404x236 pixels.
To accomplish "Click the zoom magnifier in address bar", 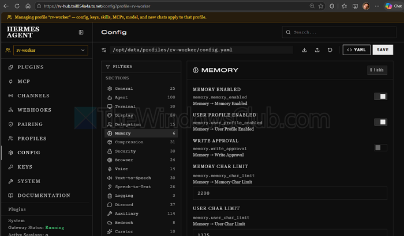I will pos(312,6).
